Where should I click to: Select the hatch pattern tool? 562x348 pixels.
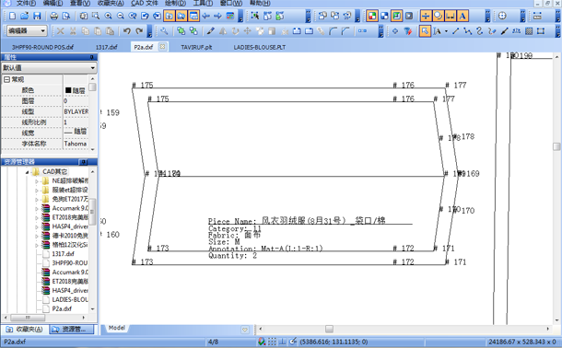coord(529,31)
